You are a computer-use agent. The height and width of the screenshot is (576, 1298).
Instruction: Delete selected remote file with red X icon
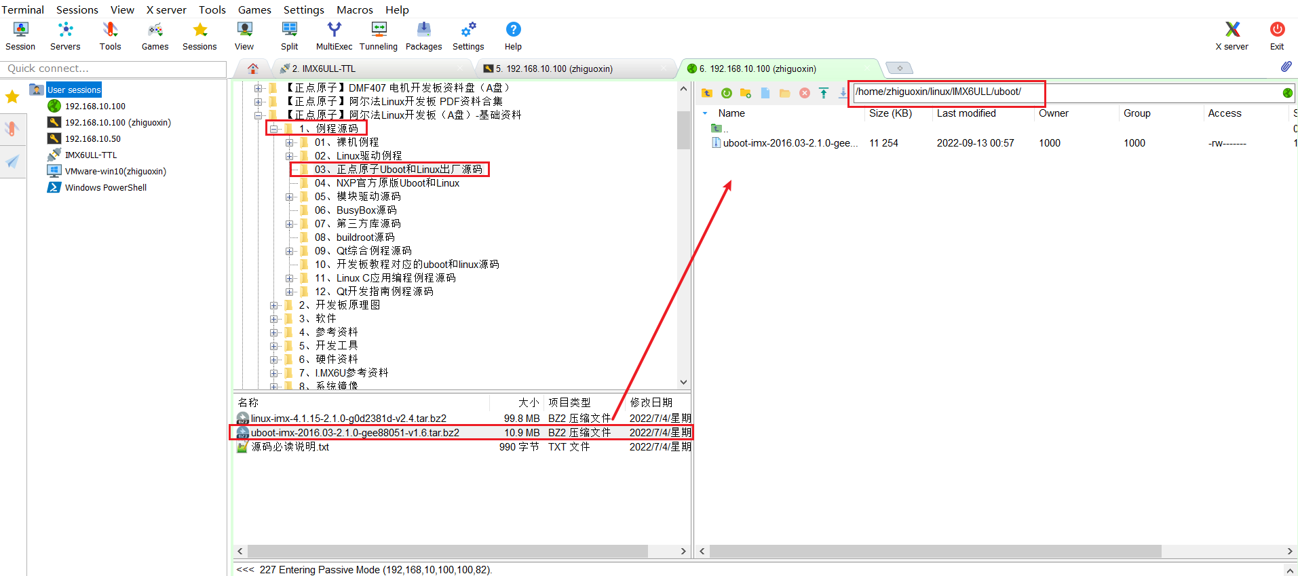click(805, 93)
